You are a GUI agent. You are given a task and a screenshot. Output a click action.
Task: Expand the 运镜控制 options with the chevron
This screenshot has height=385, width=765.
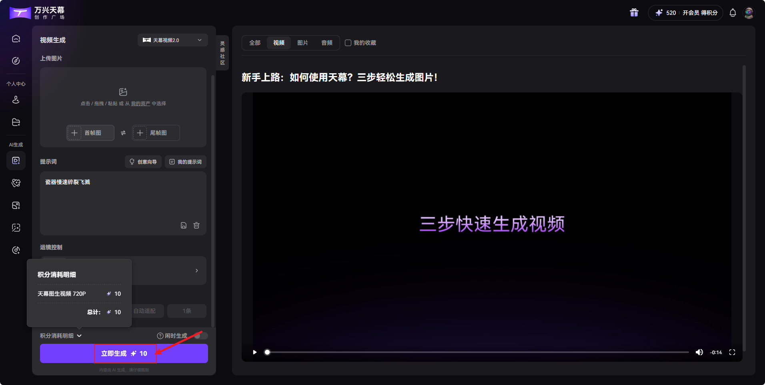[x=196, y=271]
